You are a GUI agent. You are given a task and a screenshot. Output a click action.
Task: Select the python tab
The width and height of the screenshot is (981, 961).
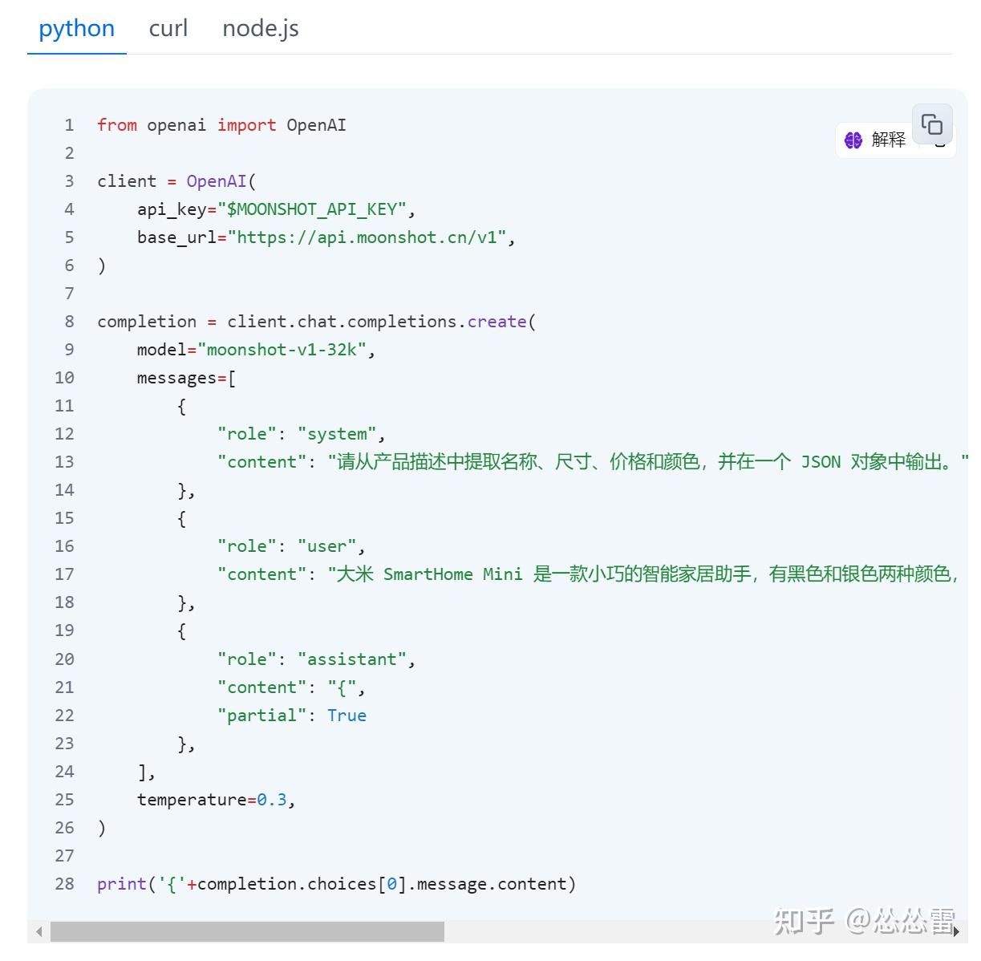tap(75, 28)
